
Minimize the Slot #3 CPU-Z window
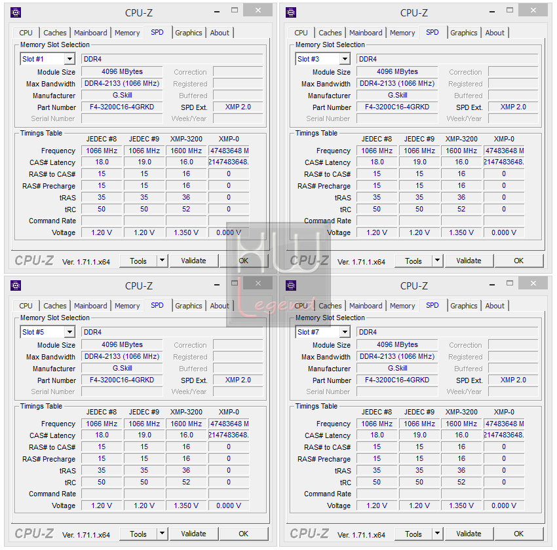[x=492, y=12]
